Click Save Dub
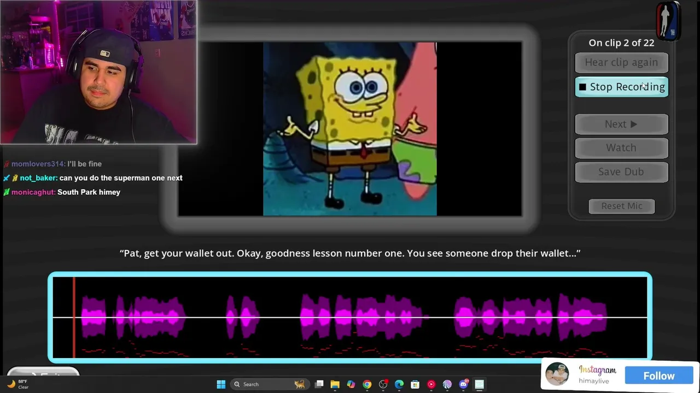This screenshot has width=700, height=393. (621, 172)
